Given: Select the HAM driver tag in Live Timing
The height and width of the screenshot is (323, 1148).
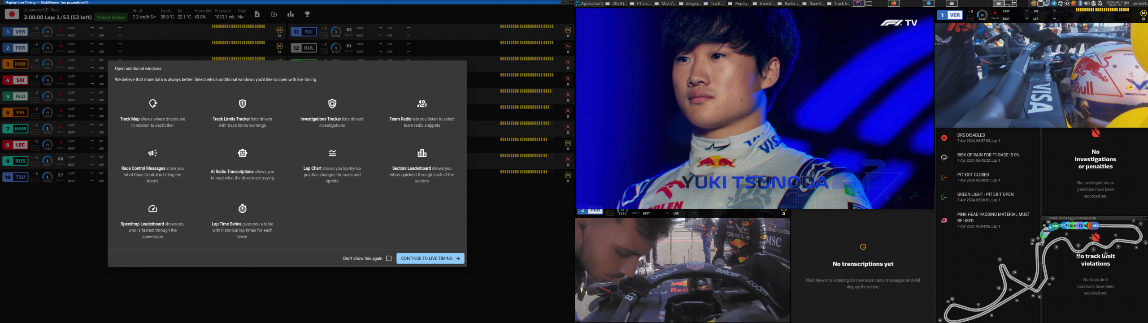Looking at the screenshot, I should 15,129.
